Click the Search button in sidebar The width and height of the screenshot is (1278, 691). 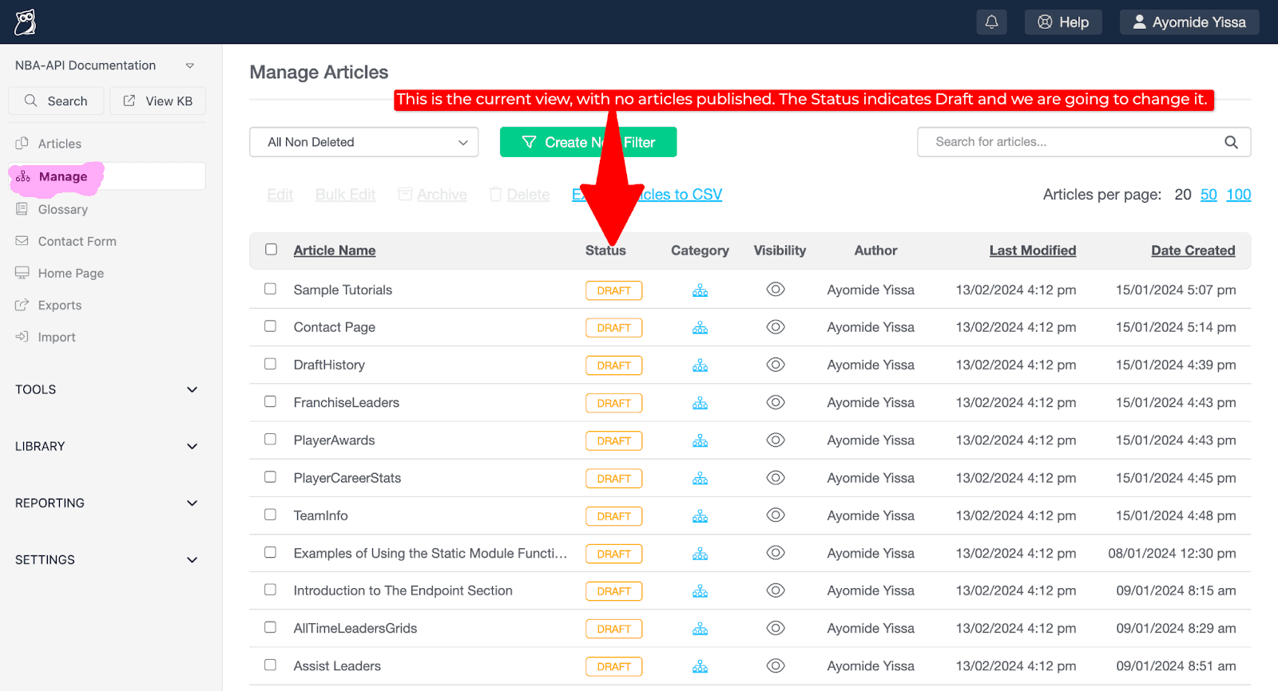56,101
